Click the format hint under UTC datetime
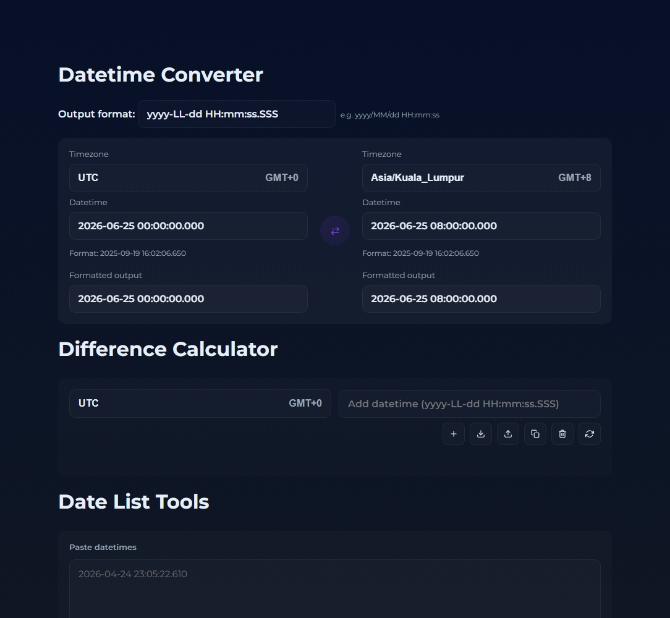The height and width of the screenshot is (618, 670). 128,253
